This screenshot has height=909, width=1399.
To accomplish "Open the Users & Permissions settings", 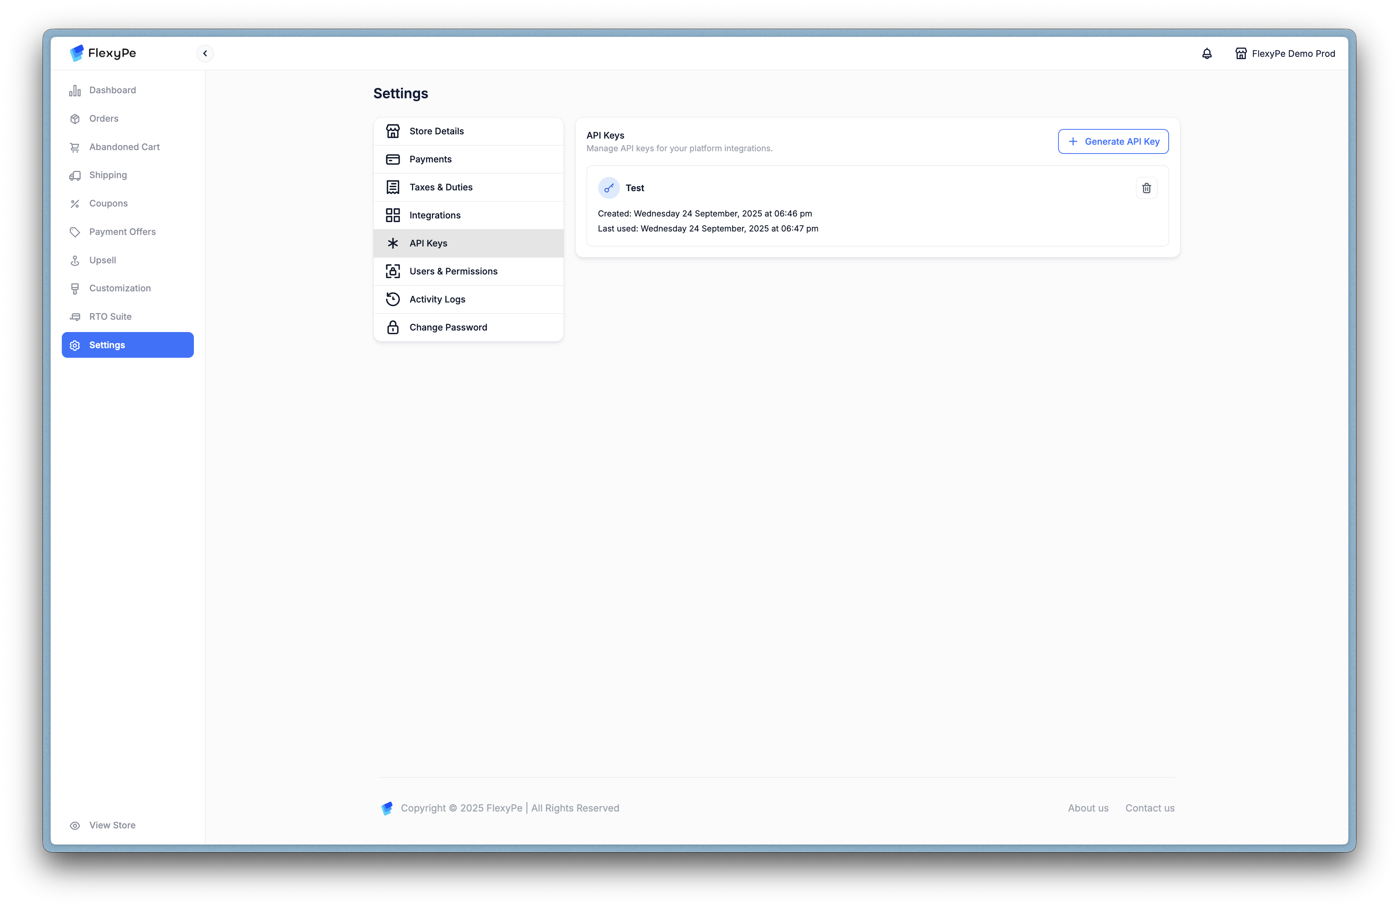I will click(x=453, y=271).
